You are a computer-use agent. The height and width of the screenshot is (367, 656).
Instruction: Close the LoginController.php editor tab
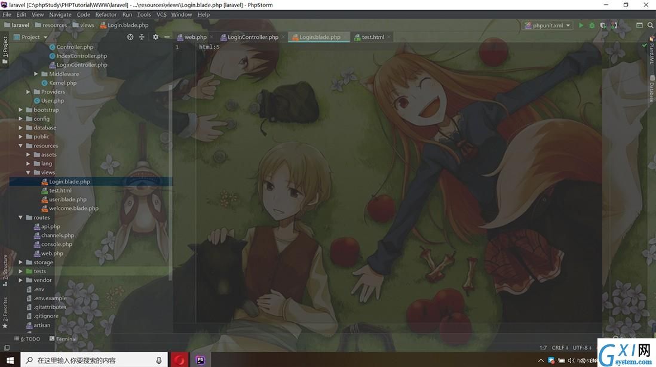click(x=283, y=37)
